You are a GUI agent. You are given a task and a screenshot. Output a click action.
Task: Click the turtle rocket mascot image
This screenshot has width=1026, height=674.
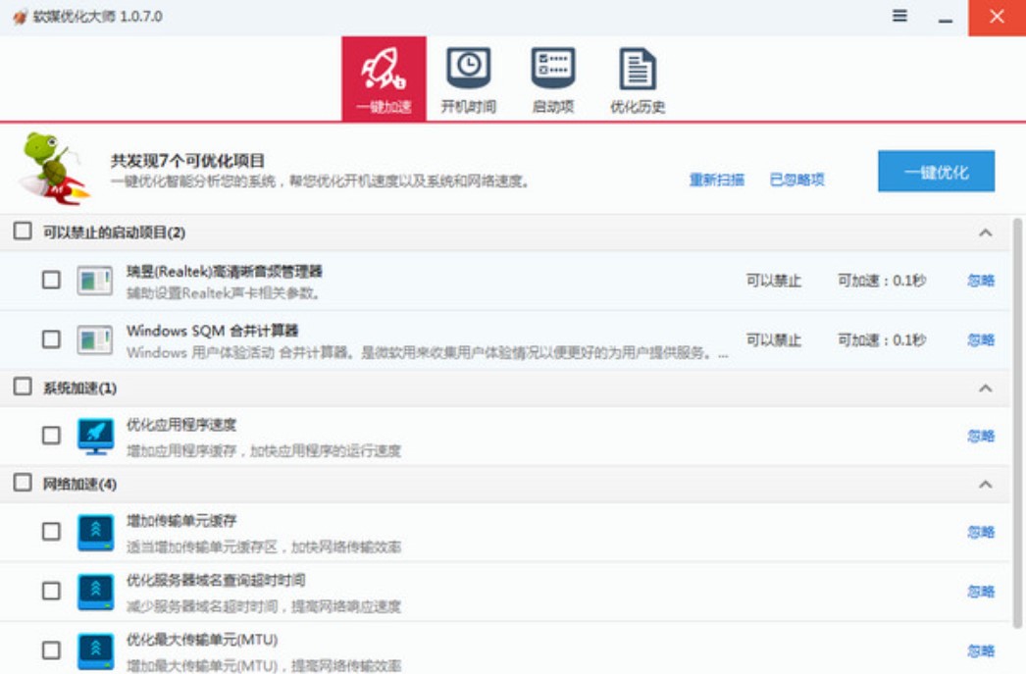(53, 169)
